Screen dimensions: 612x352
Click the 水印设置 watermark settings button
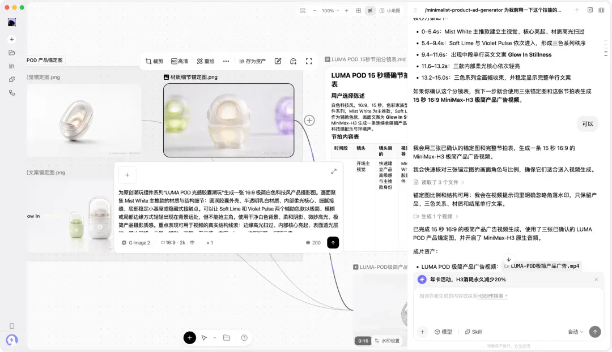coord(387,341)
